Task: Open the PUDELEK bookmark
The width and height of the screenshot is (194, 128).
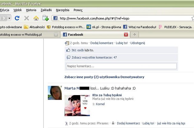Action: coord(176,27)
